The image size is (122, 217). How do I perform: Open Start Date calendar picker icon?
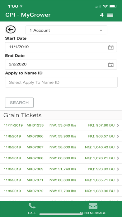coord(111,47)
